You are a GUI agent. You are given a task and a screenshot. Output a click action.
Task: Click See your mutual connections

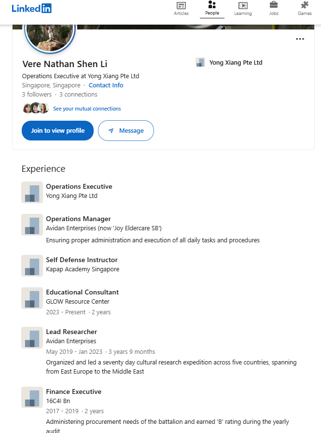point(87,109)
